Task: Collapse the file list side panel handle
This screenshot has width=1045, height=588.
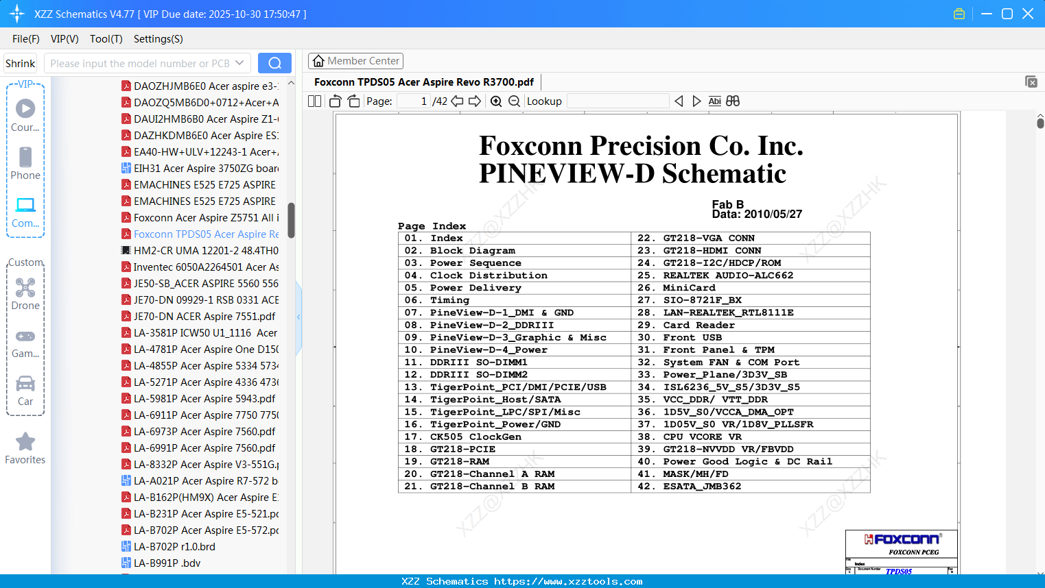Action: coord(298,317)
